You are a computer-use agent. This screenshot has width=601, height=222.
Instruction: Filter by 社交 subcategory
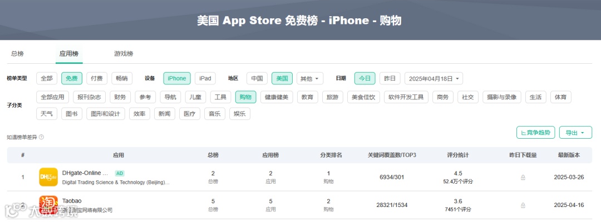468,97
